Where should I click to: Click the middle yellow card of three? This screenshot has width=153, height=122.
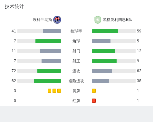(x=54, y=91)
